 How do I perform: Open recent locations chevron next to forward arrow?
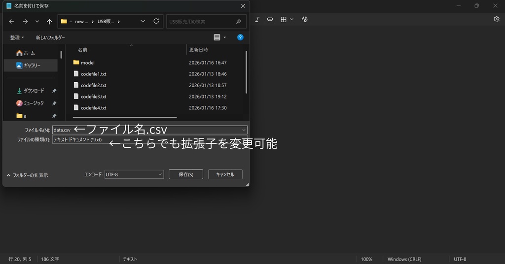(x=37, y=22)
